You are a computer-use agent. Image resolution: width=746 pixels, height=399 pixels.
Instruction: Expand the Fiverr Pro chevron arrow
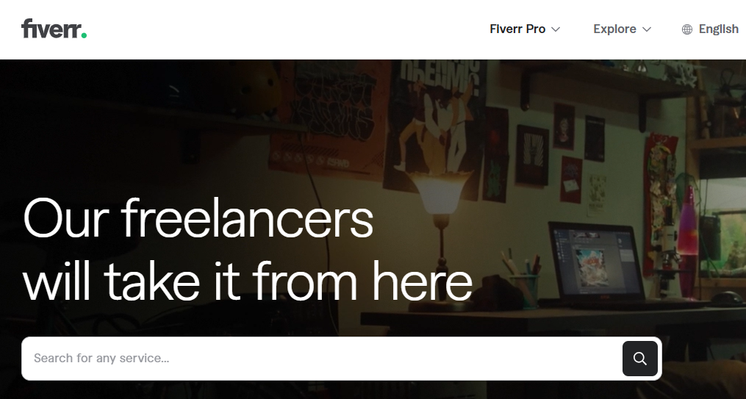click(x=555, y=29)
